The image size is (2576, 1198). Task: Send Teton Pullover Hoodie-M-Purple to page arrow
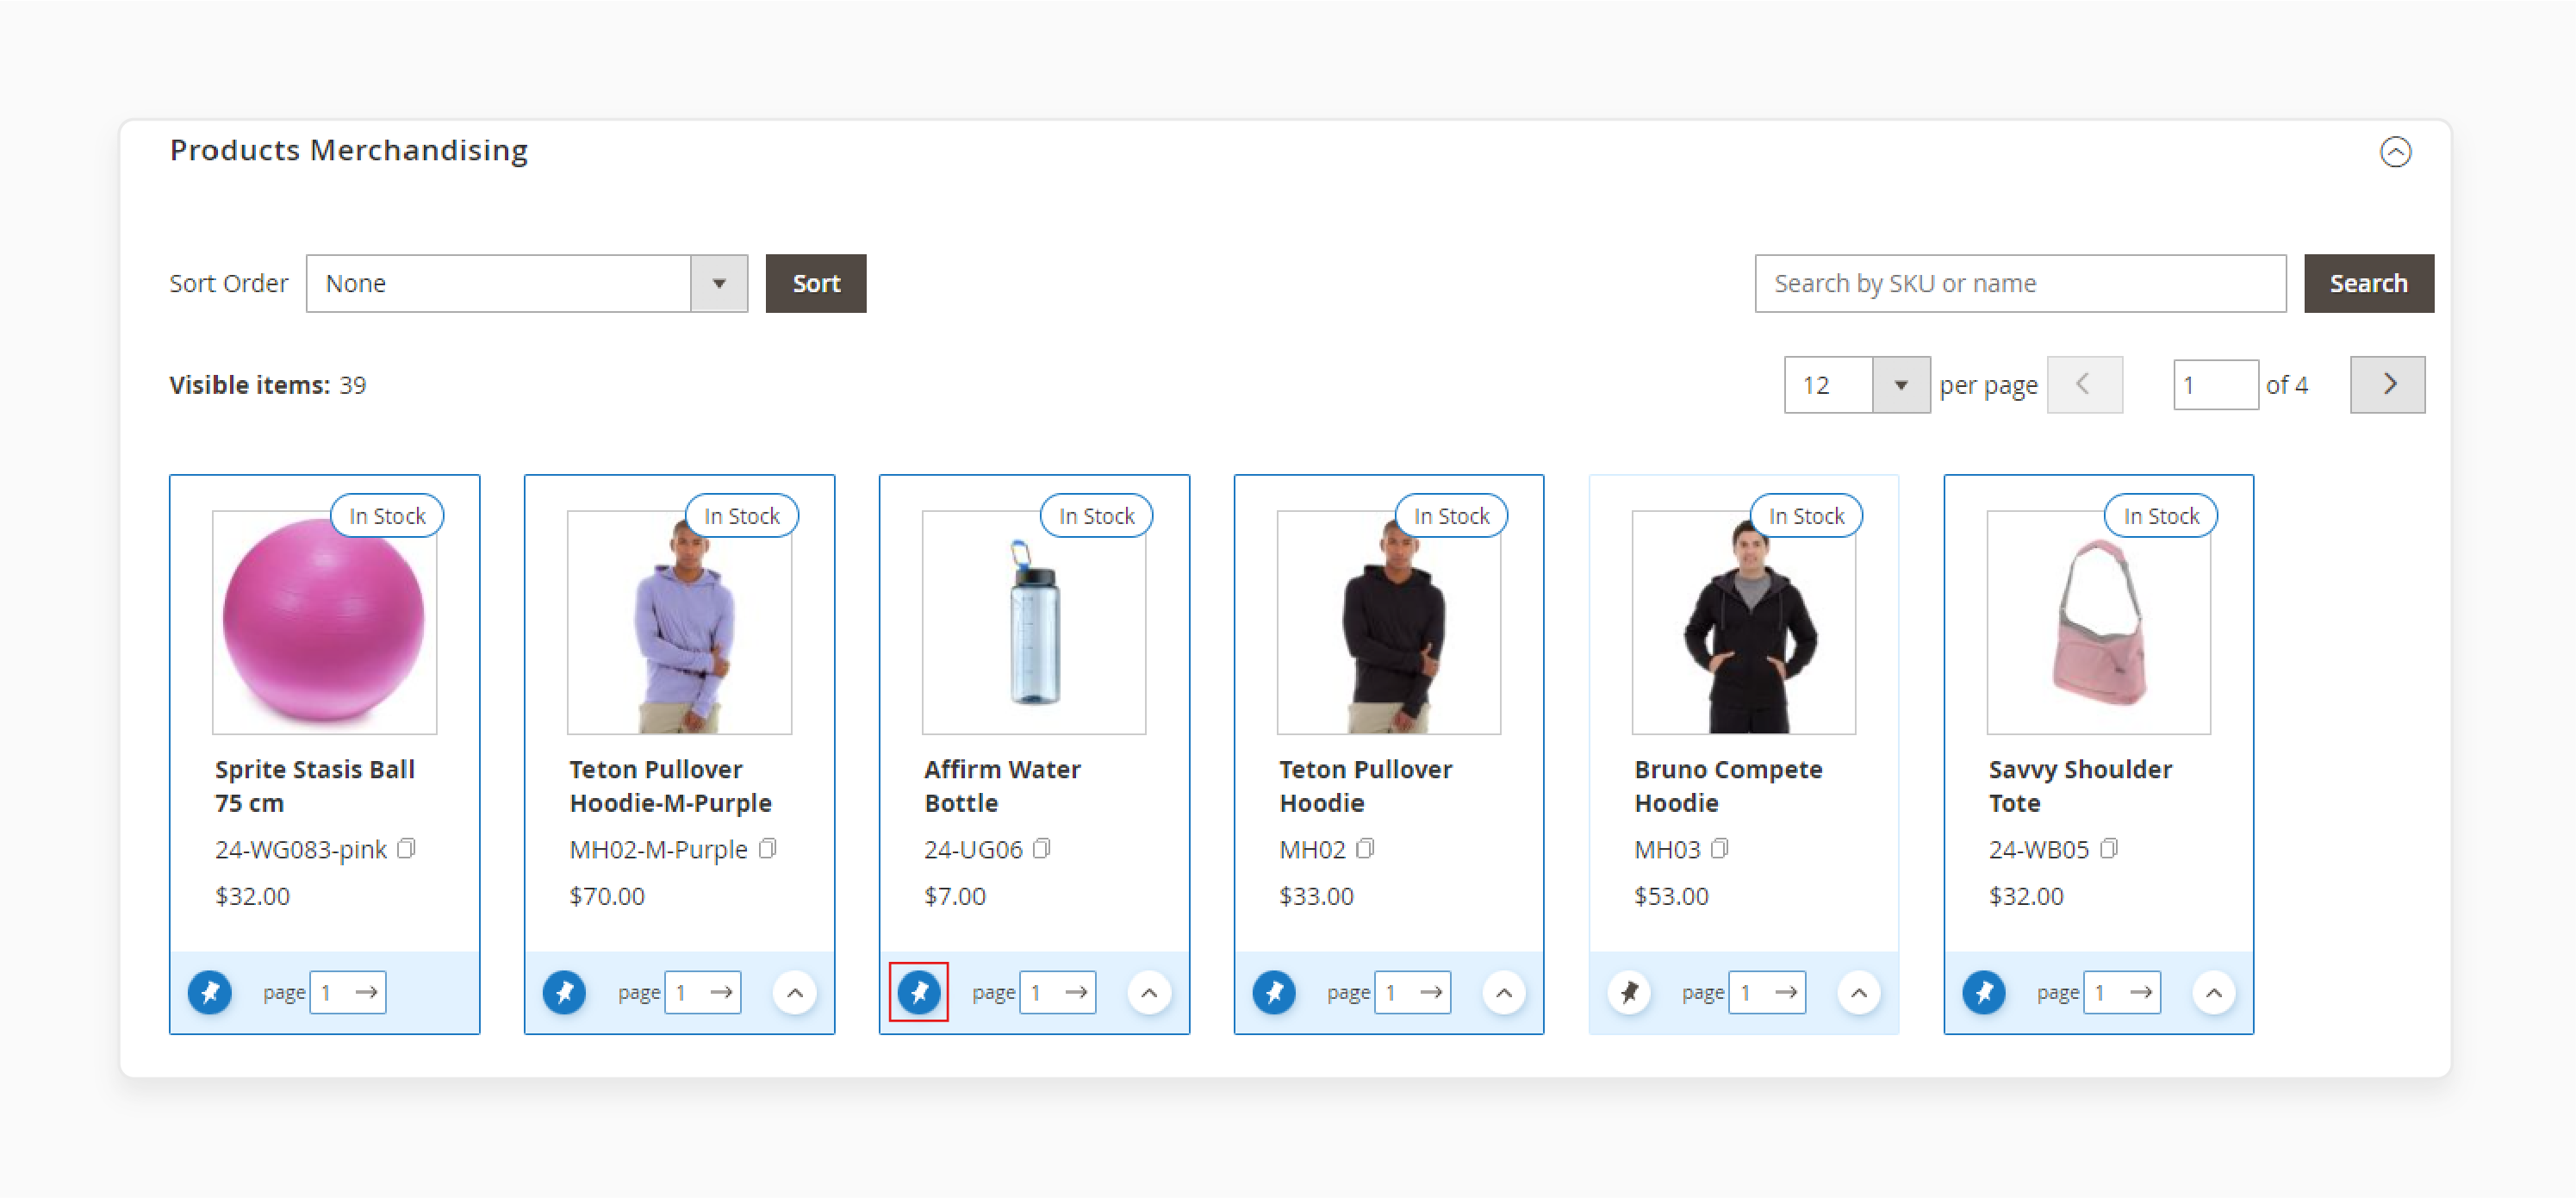tap(722, 992)
